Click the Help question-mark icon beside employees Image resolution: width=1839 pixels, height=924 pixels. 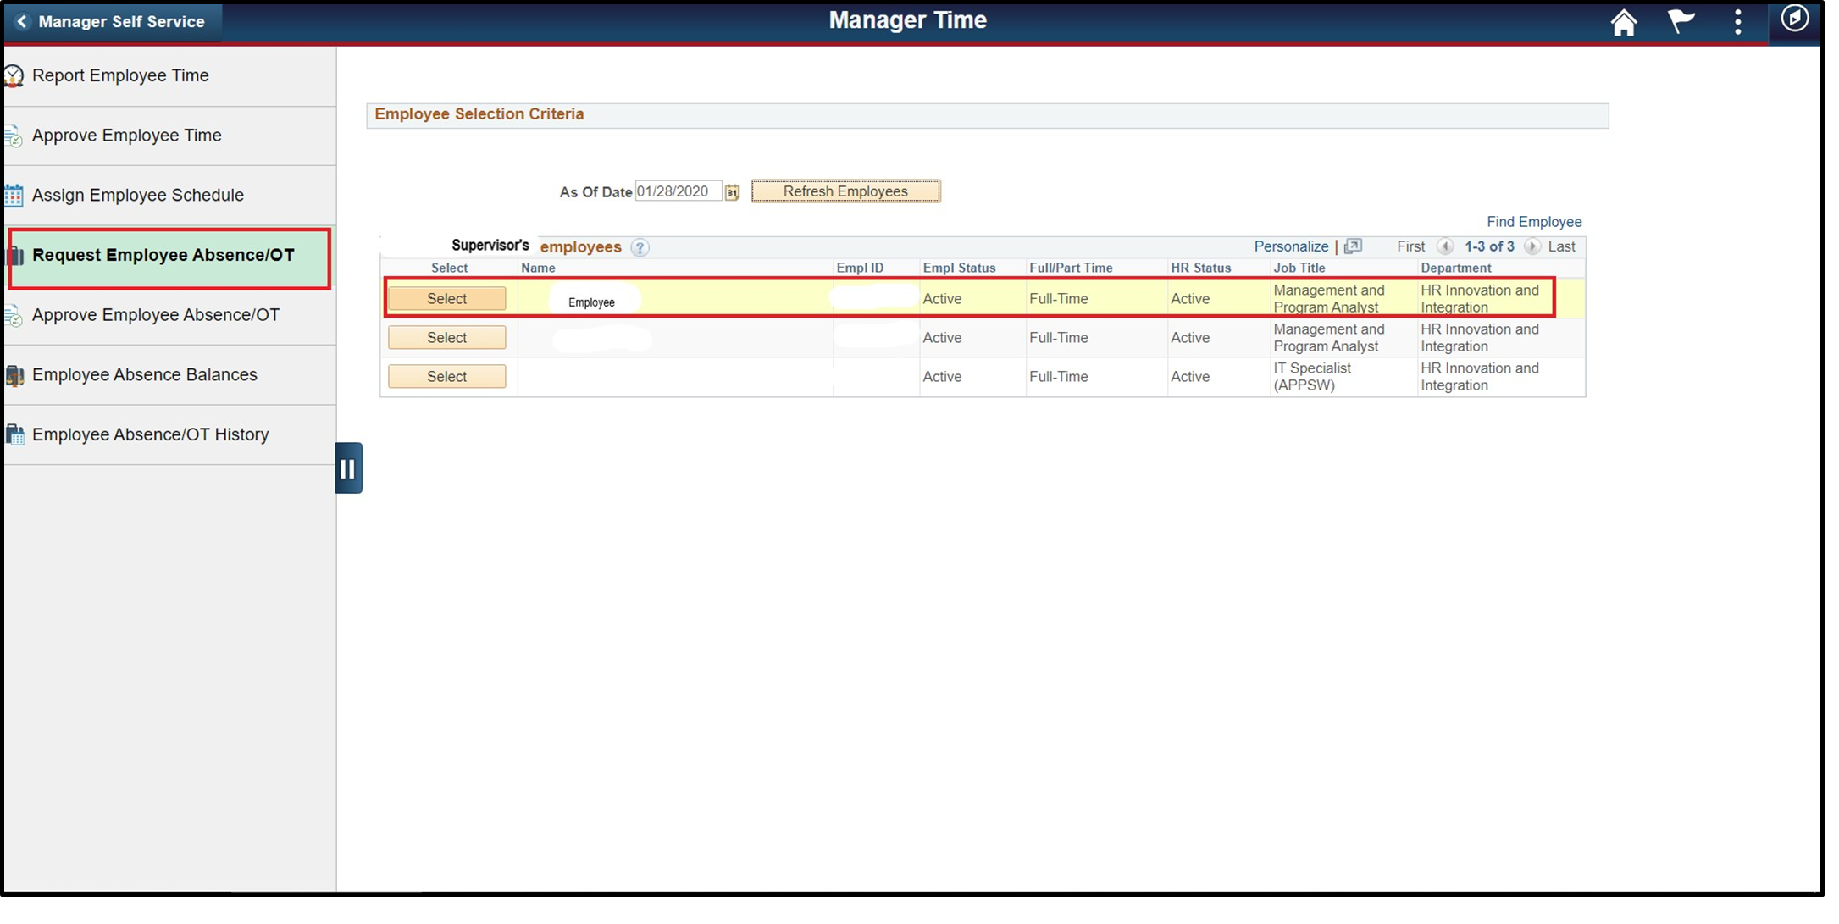(x=641, y=247)
